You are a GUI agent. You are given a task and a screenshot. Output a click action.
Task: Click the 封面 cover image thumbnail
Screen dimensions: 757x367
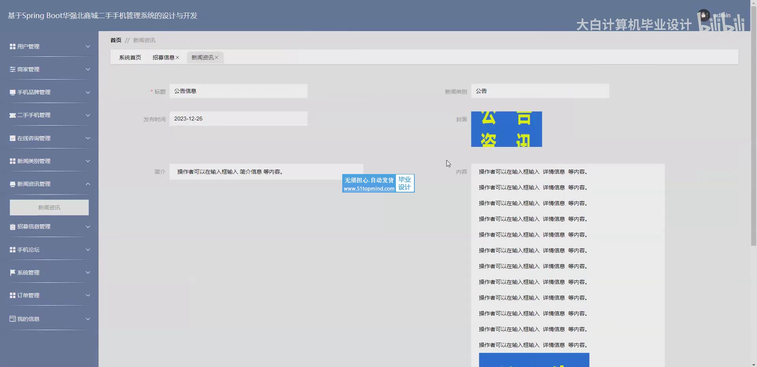(x=507, y=129)
